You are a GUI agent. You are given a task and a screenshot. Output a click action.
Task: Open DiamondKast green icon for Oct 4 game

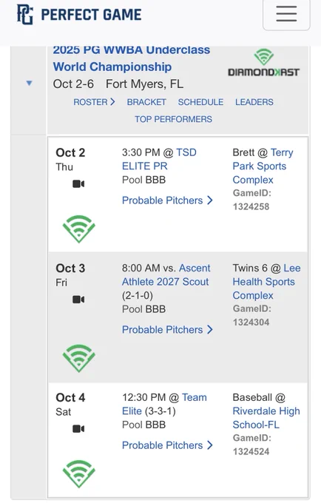point(79,474)
